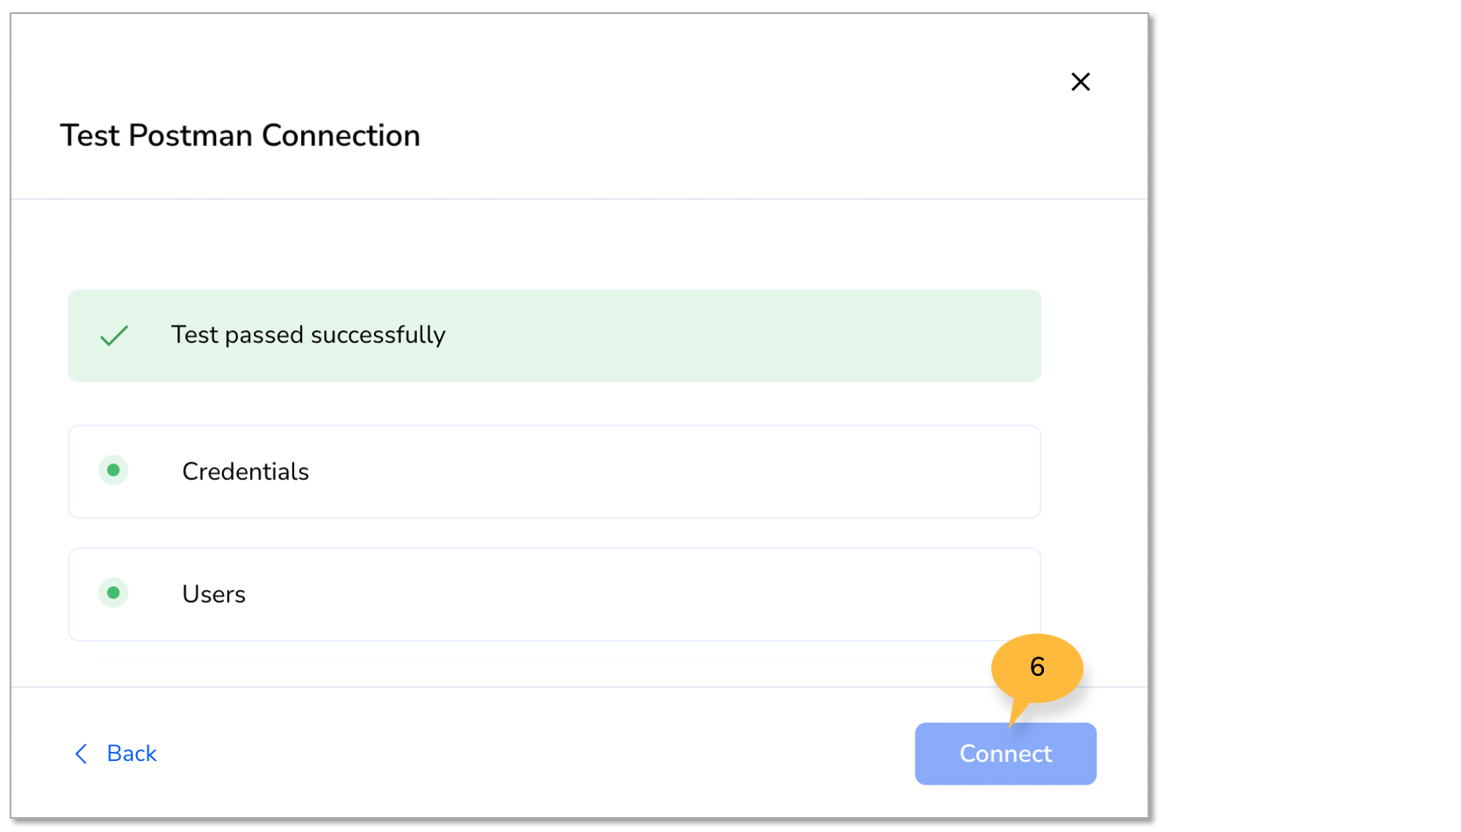Screen dimensions: 1461x832
Task: Go back using the Back link
Action: click(x=131, y=753)
